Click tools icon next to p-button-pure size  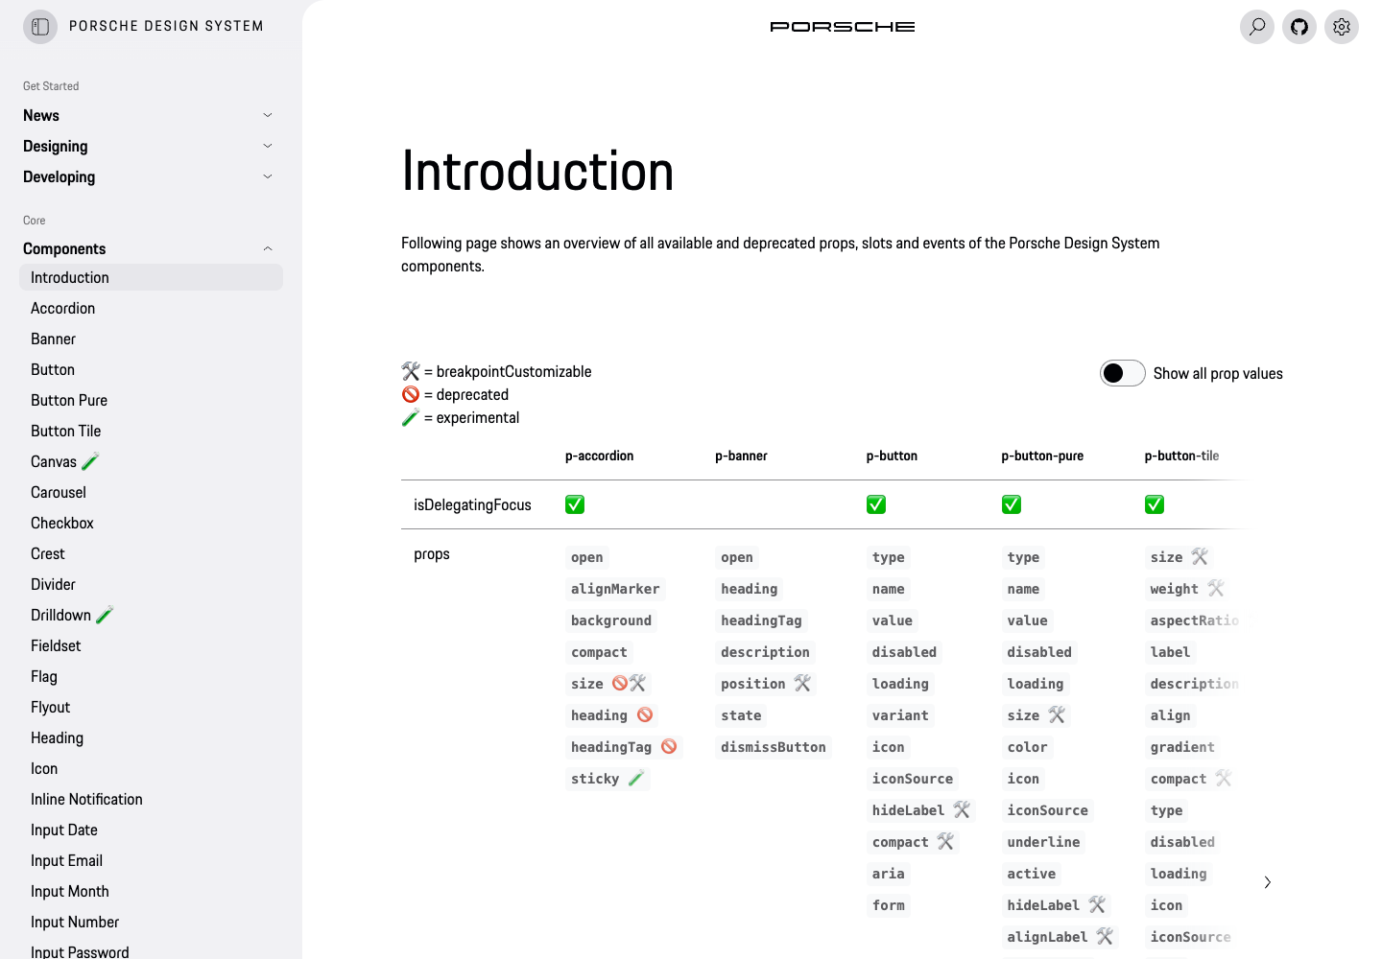(1057, 714)
